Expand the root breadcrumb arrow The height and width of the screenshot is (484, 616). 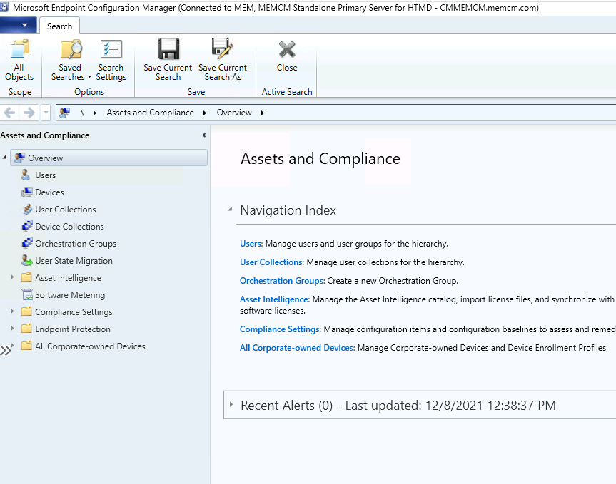tap(95, 113)
